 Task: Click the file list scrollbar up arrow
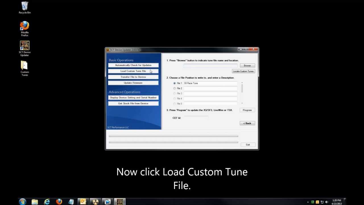click(x=242, y=83)
